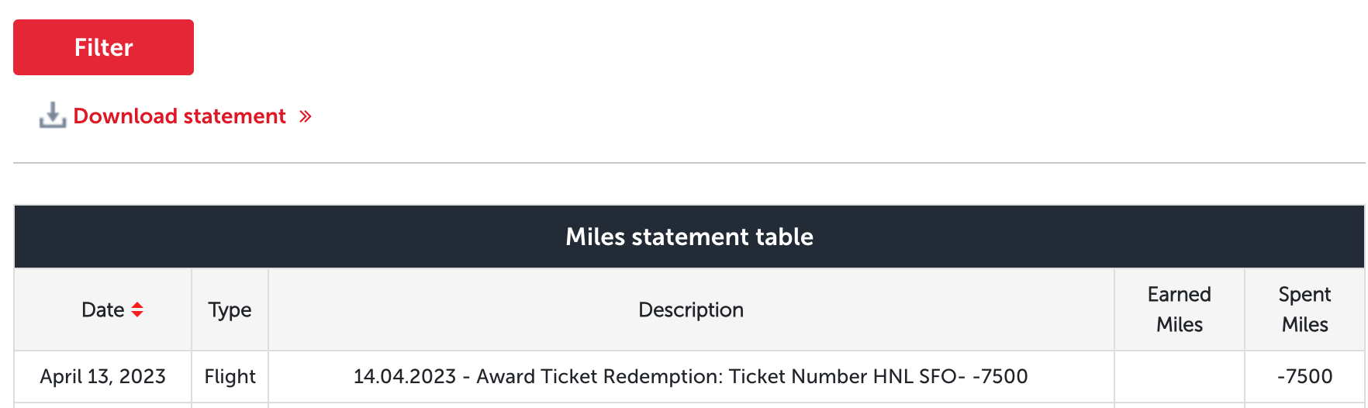Click the double chevron after Download statement
The image size is (1368, 408).
click(306, 116)
